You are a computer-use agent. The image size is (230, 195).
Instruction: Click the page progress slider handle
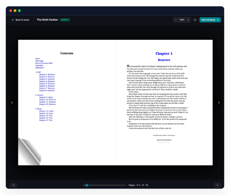pos(87,185)
